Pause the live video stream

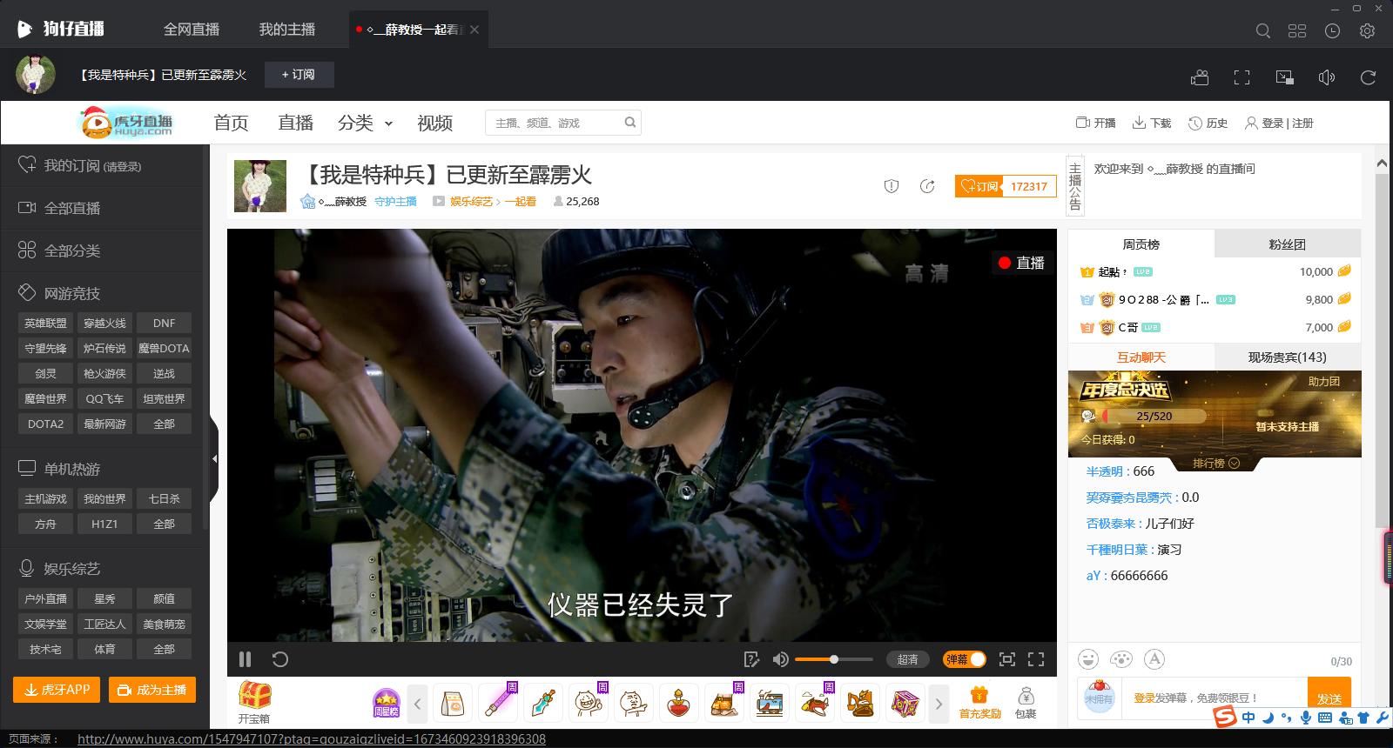pos(245,659)
